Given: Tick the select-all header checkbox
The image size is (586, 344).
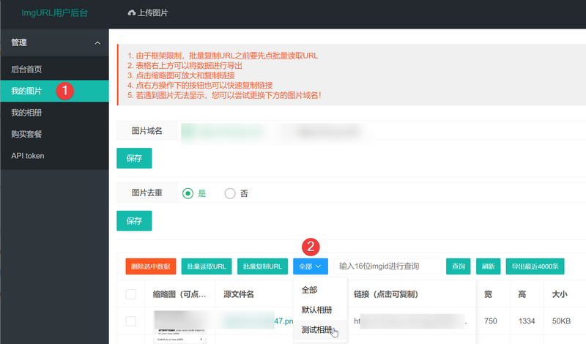Looking at the screenshot, I should (x=131, y=294).
